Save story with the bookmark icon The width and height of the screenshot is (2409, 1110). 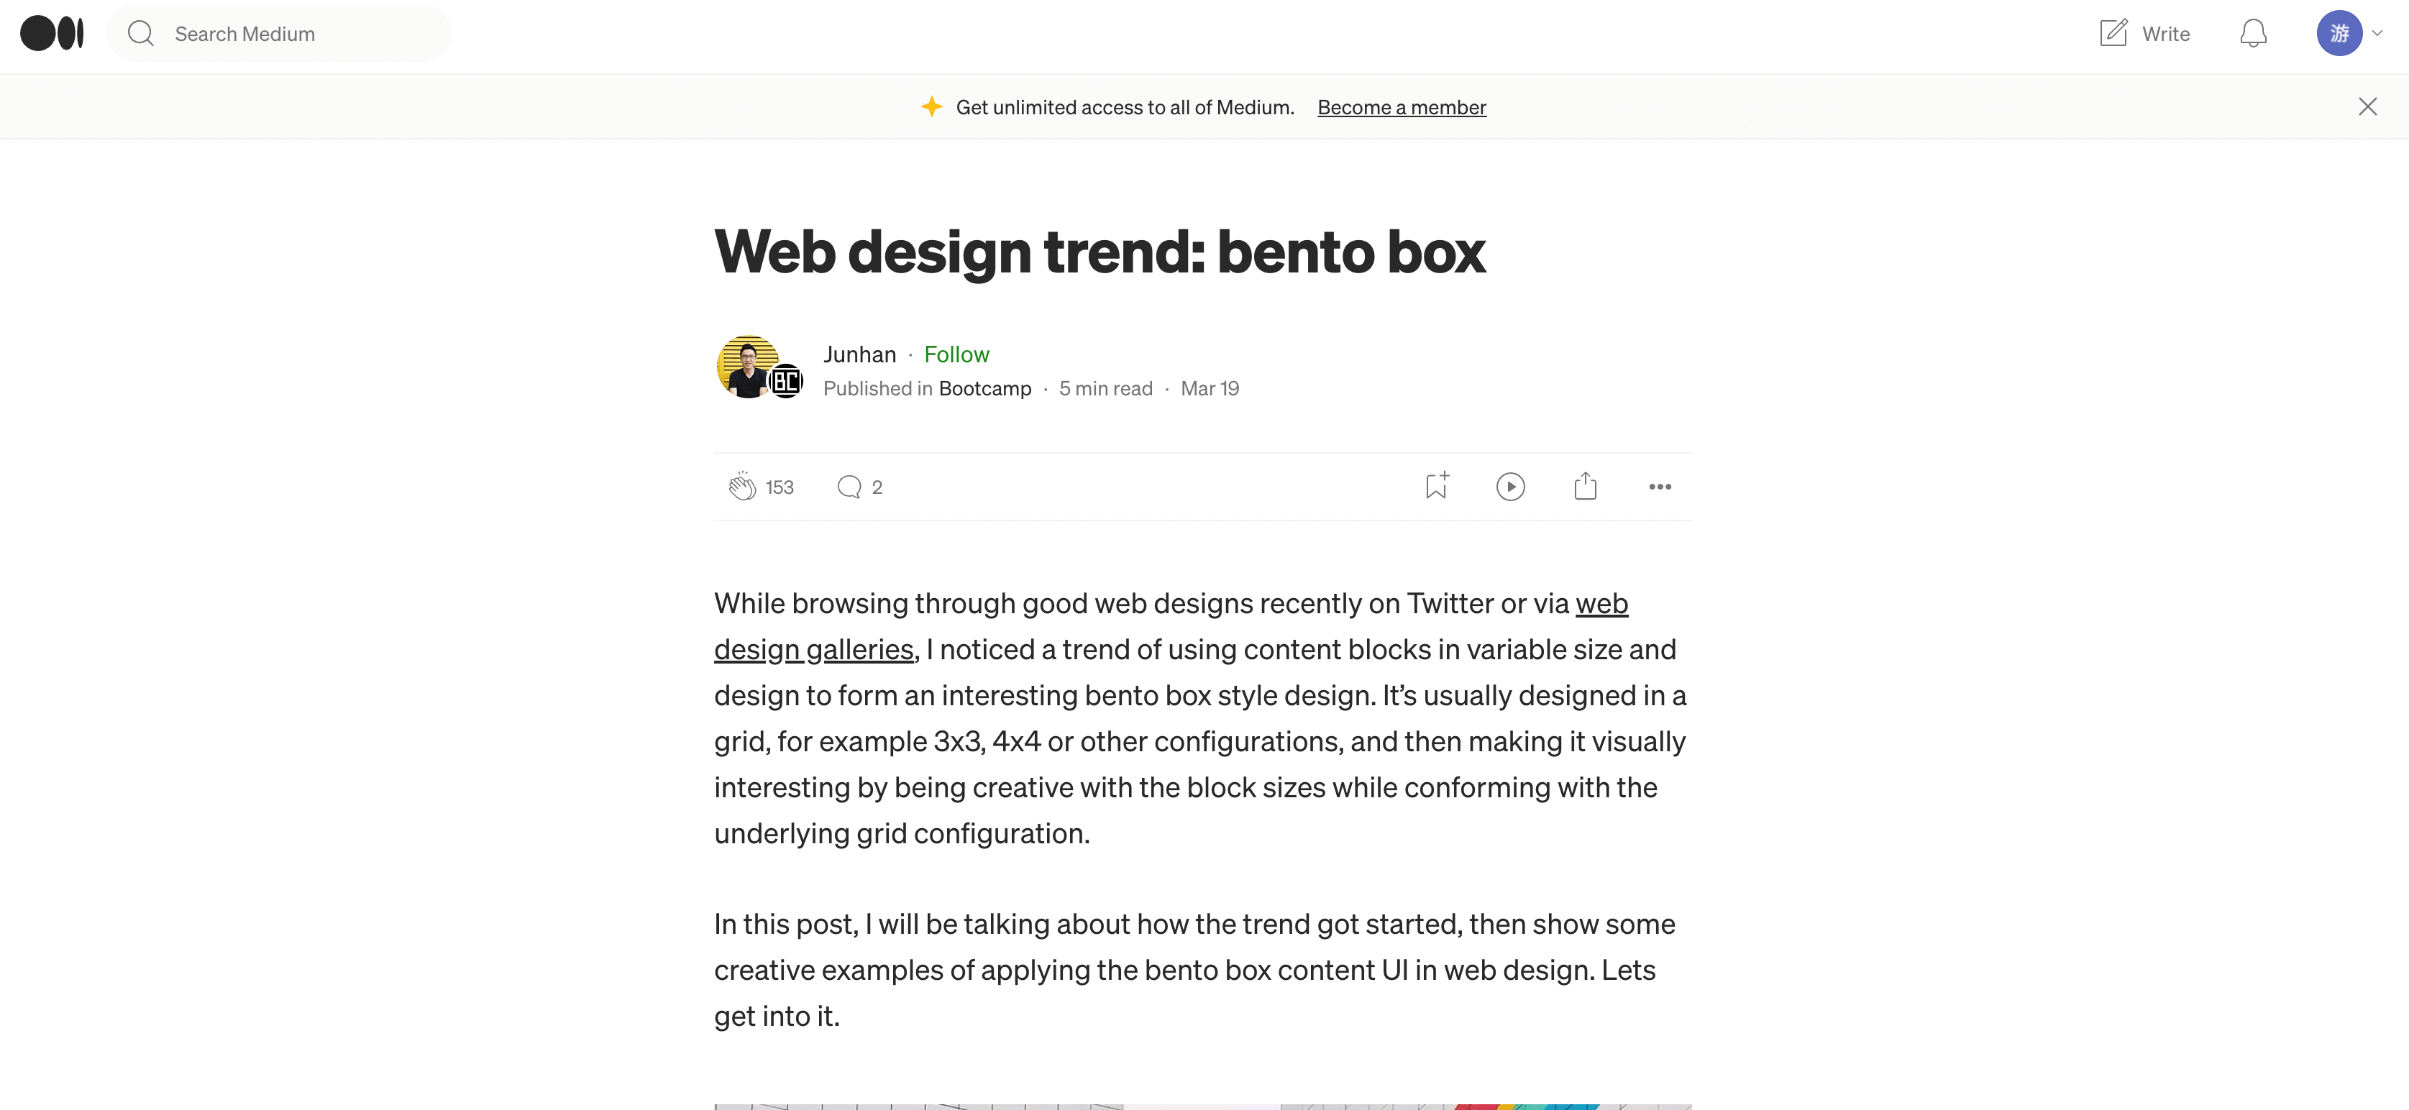click(1437, 485)
